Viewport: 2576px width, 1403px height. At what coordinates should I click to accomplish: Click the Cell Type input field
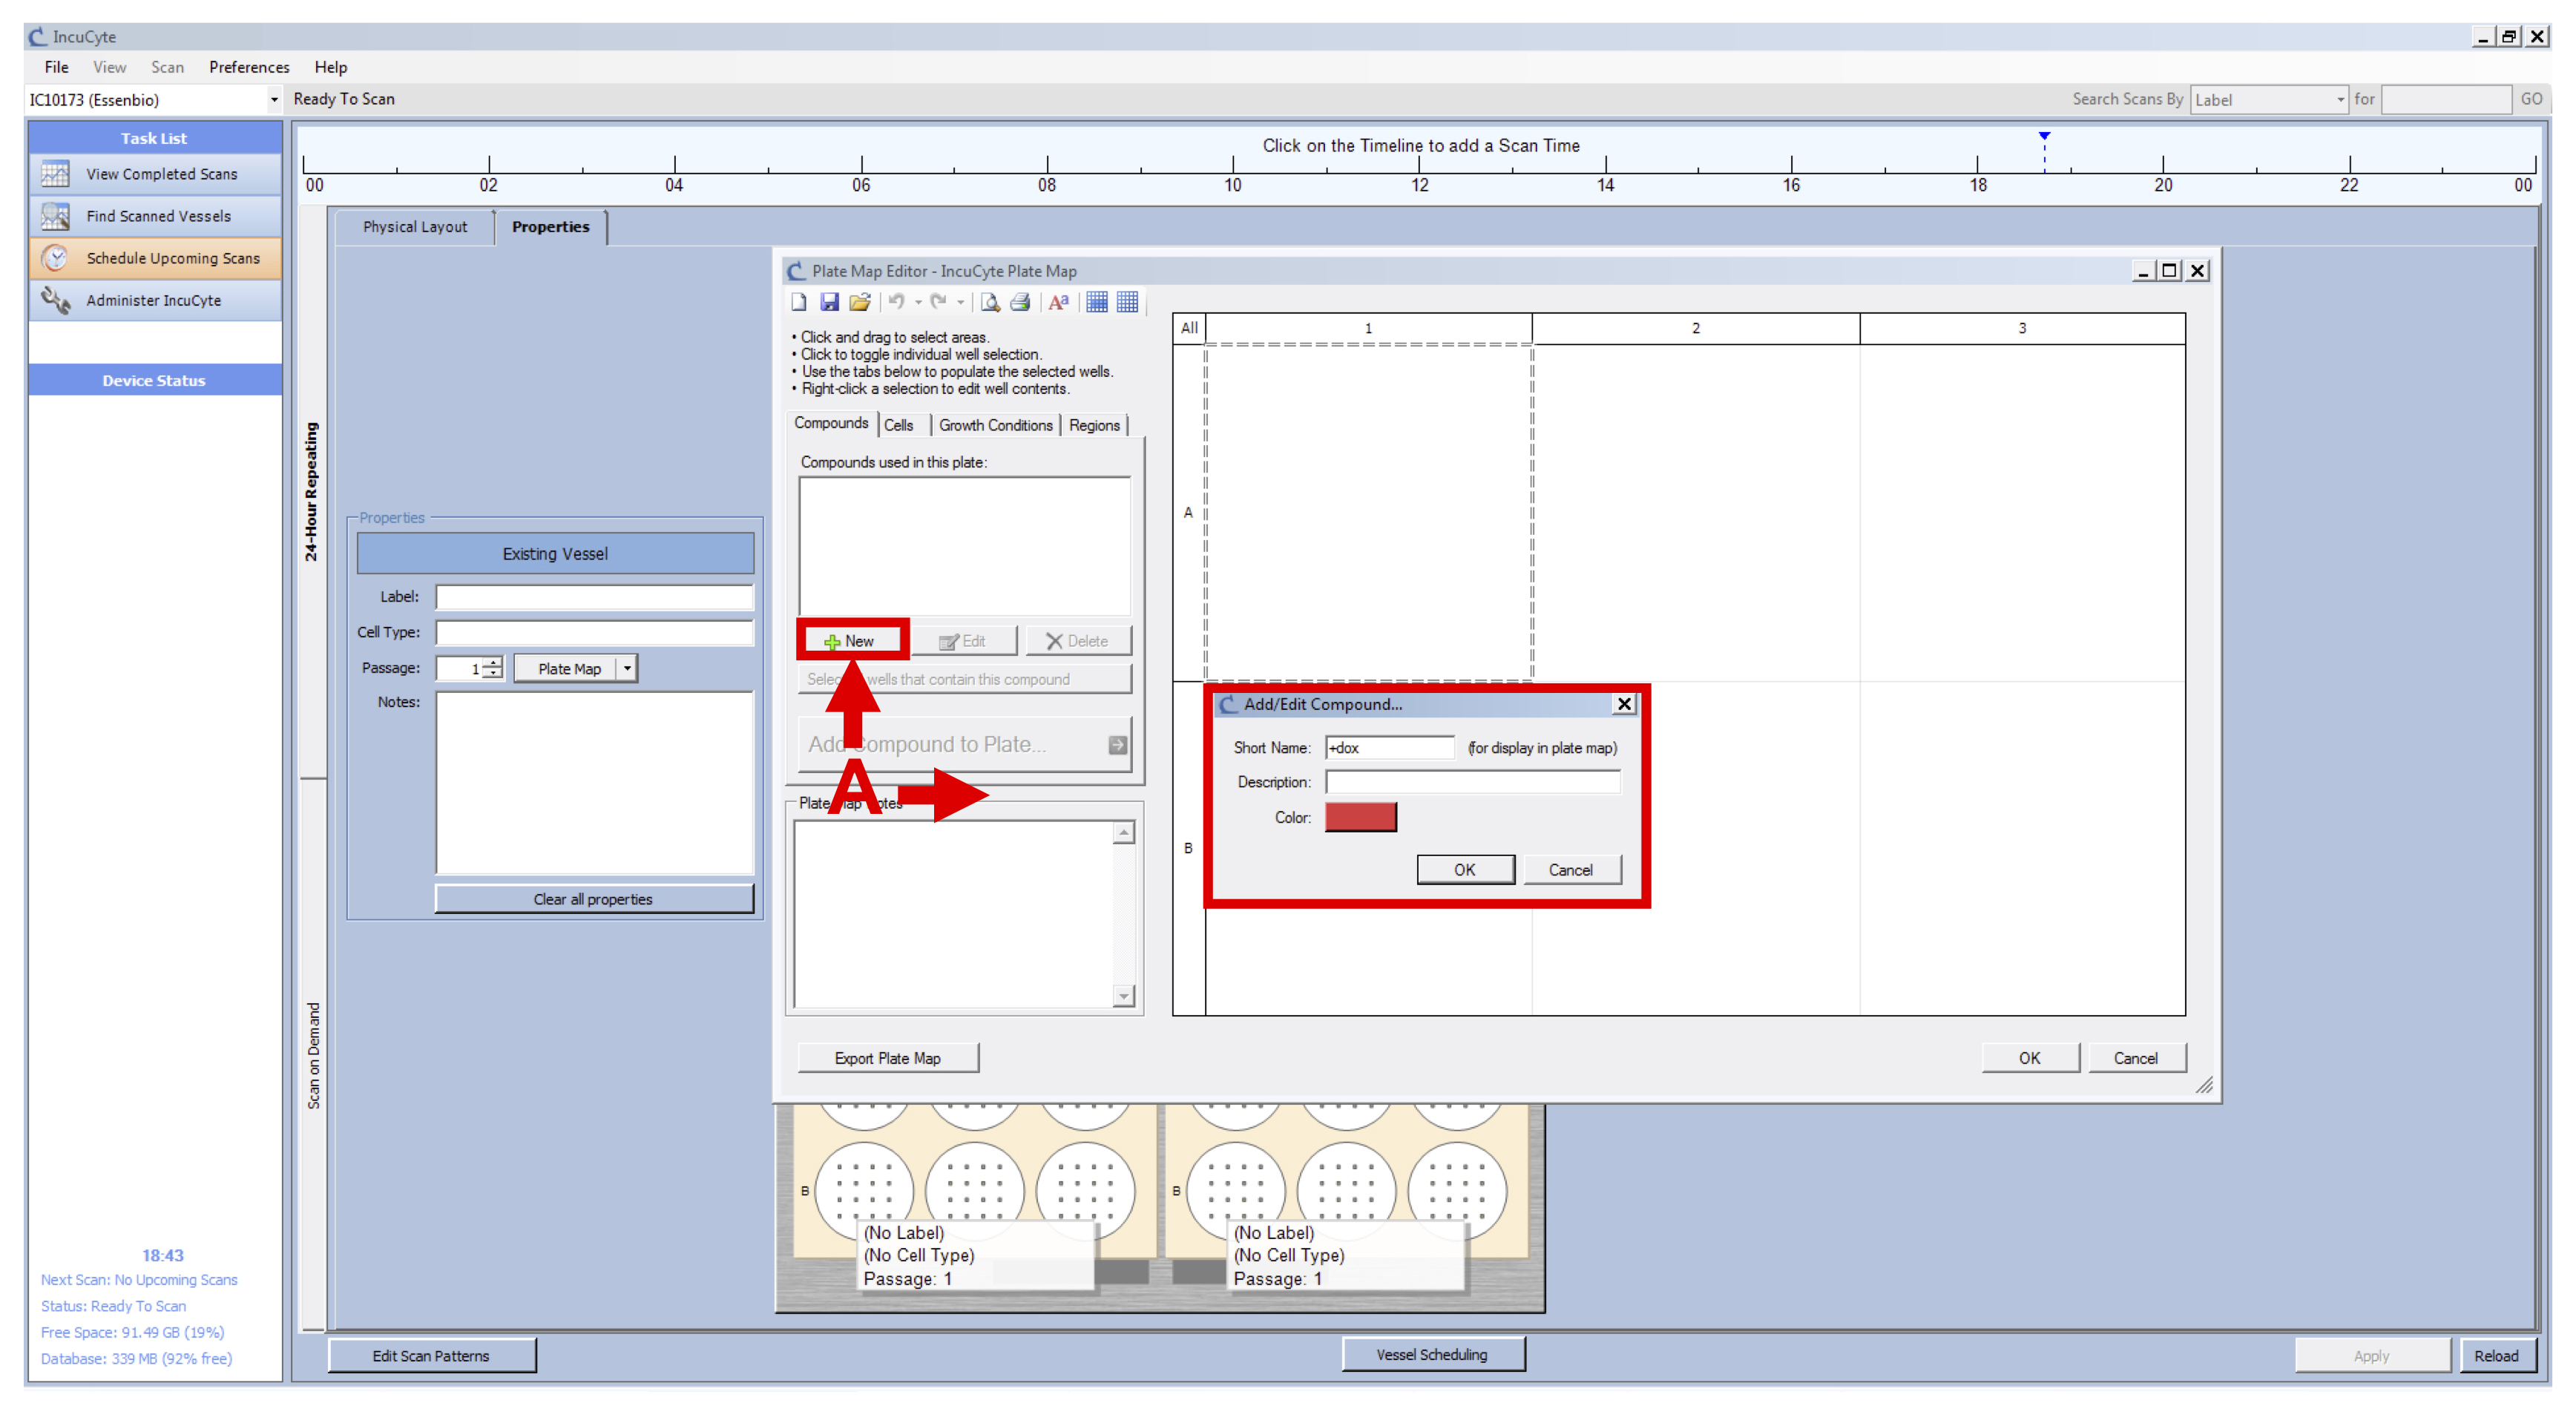pyautogui.click(x=594, y=633)
